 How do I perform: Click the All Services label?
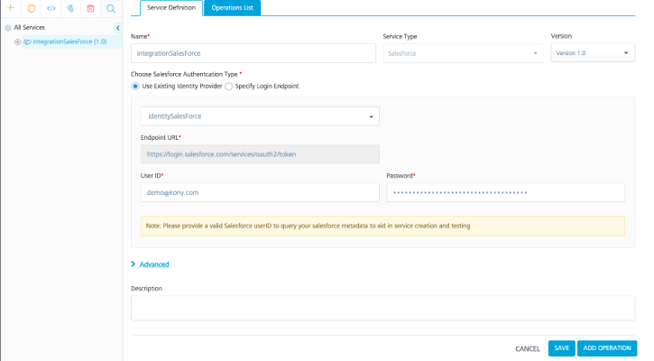29,28
